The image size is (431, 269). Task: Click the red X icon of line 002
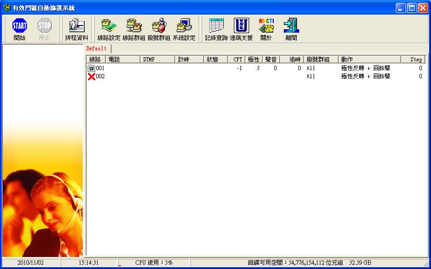91,76
